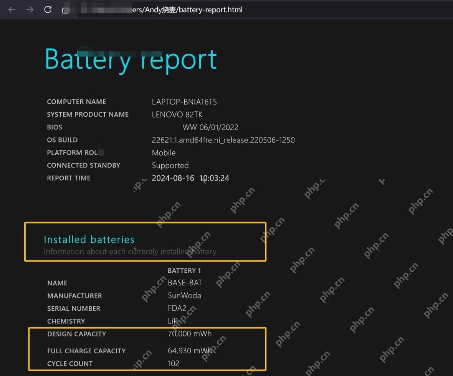Select the SYSTEM PRODUCT NAME label
The width and height of the screenshot is (453, 376).
pyautogui.click(x=88, y=114)
